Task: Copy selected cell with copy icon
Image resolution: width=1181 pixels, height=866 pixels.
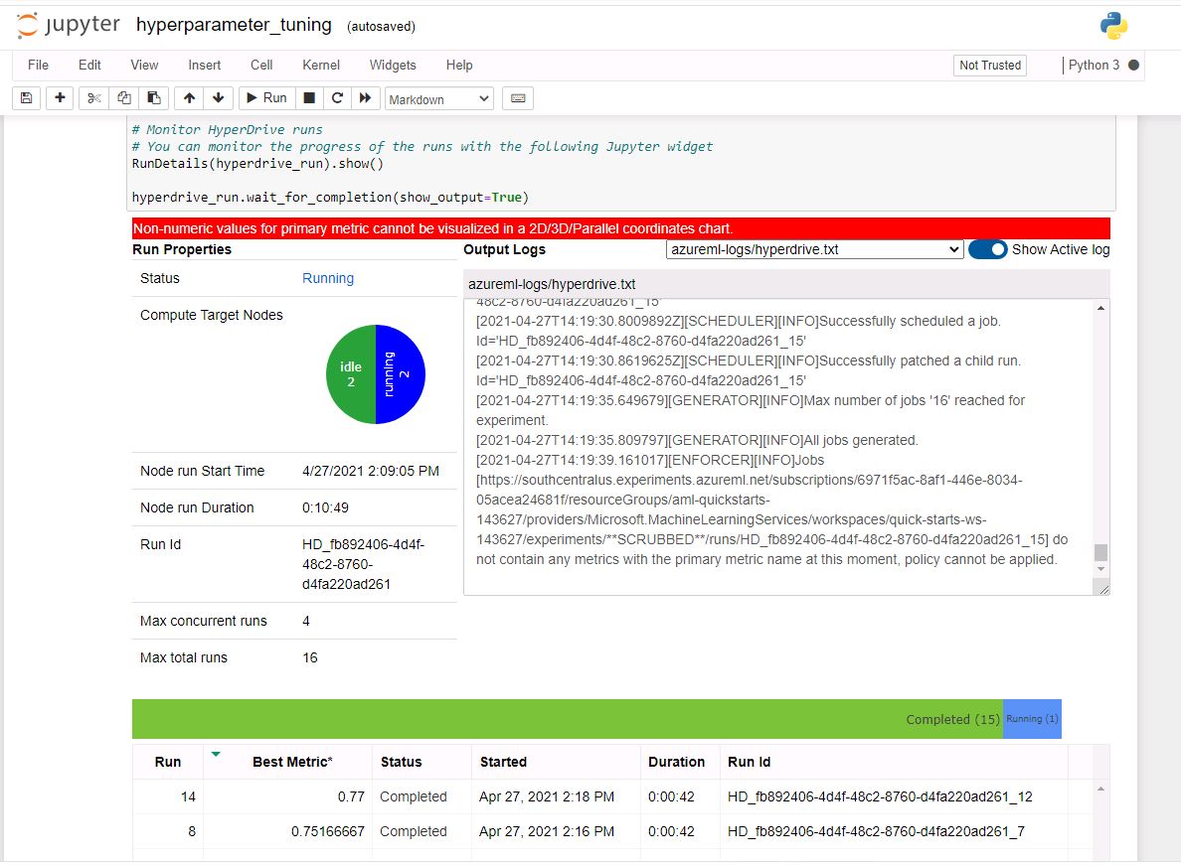Action: 122,97
